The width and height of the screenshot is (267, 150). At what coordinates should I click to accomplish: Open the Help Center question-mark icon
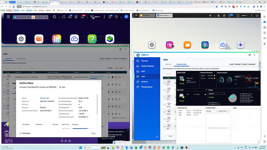92,39
